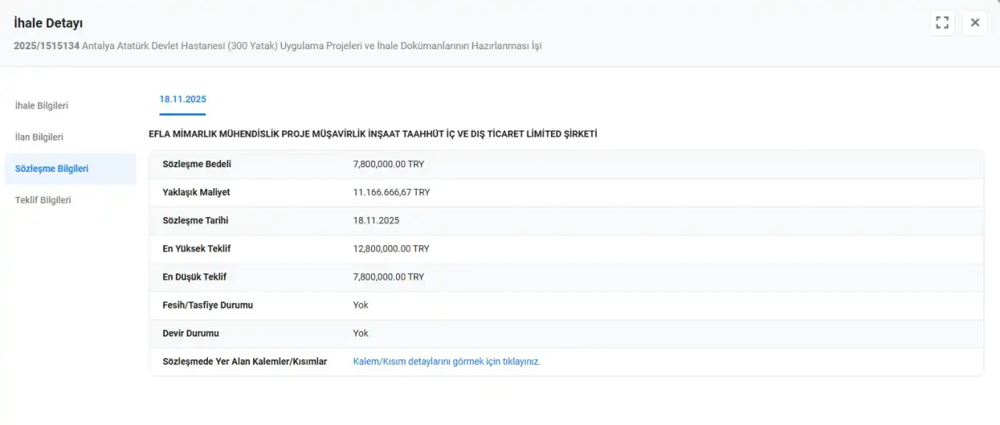Screen dimensions: 1000x425
Task: Close the İhale Detayı dialog
Action: pyautogui.click(x=974, y=23)
